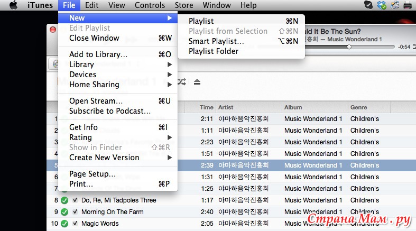Select Subscribe to Podcast…
416x231 pixels.
(x=118, y=111)
